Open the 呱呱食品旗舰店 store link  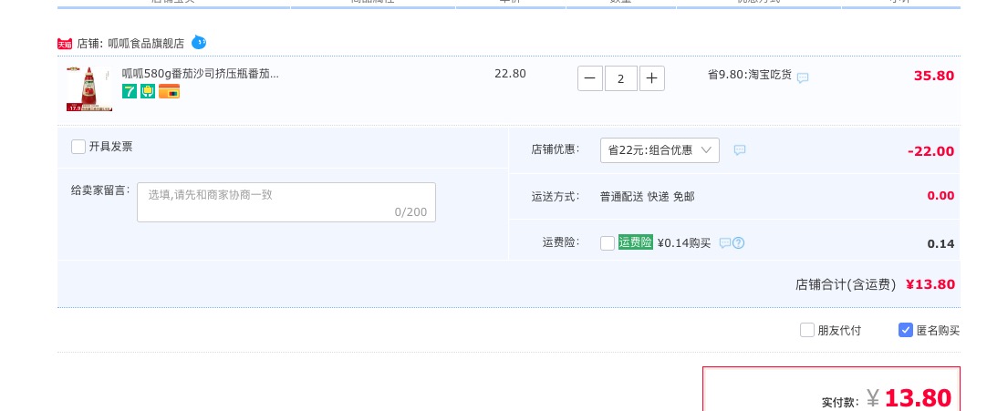click(146, 44)
